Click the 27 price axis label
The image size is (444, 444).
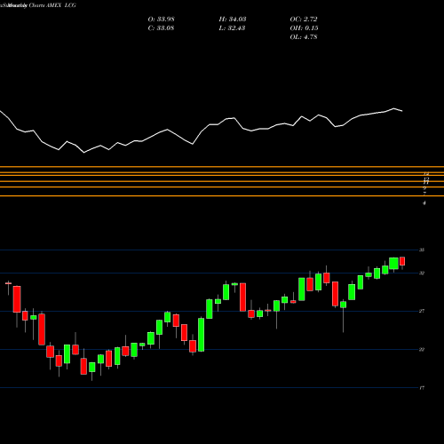(422, 311)
